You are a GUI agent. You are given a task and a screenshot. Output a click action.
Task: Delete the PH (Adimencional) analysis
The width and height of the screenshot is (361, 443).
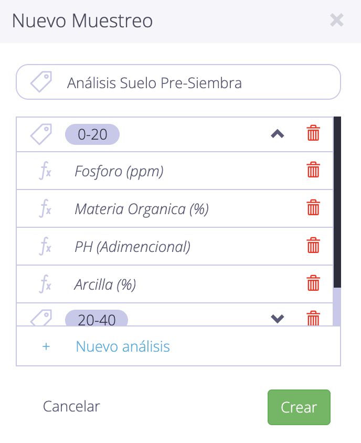[x=313, y=245]
